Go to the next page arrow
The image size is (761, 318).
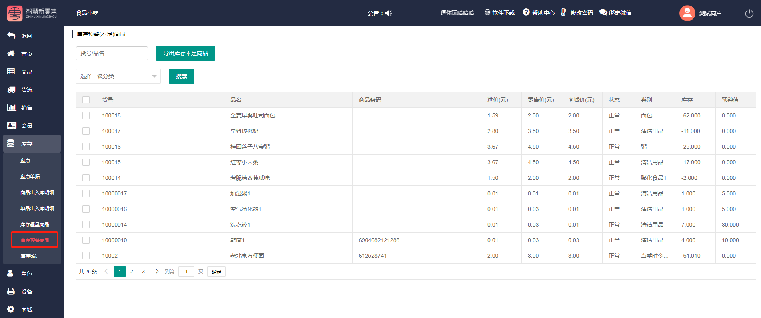[157, 271]
